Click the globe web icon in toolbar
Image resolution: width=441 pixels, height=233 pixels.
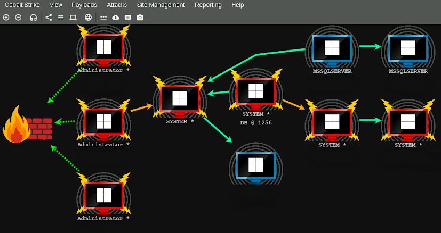[x=88, y=17]
